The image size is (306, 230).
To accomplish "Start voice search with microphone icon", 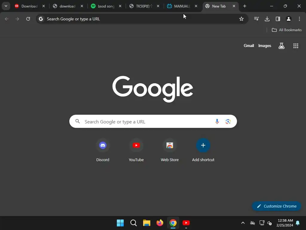I will [217, 122].
